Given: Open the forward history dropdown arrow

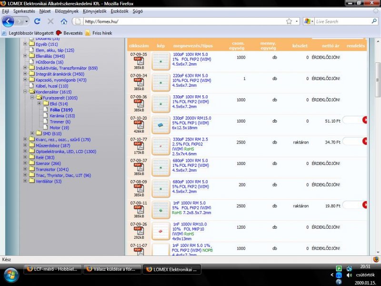Looking at the screenshot, I should click(27, 21).
